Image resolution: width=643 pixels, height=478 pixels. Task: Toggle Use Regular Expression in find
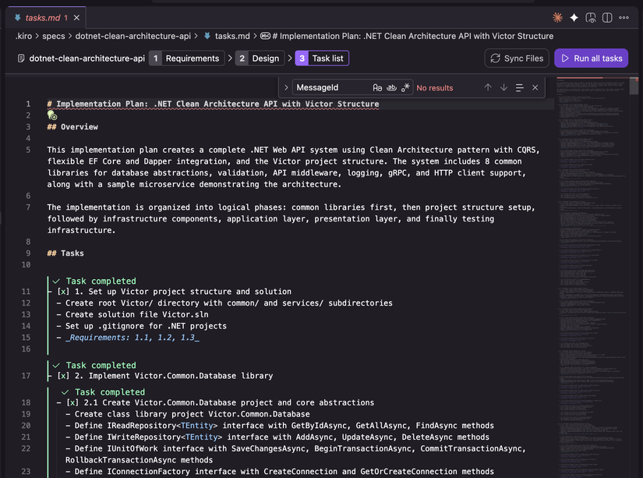405,87
